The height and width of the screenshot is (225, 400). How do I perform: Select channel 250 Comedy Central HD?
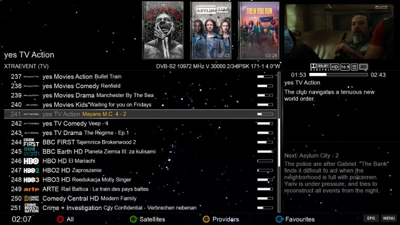(x=140, y=198)
